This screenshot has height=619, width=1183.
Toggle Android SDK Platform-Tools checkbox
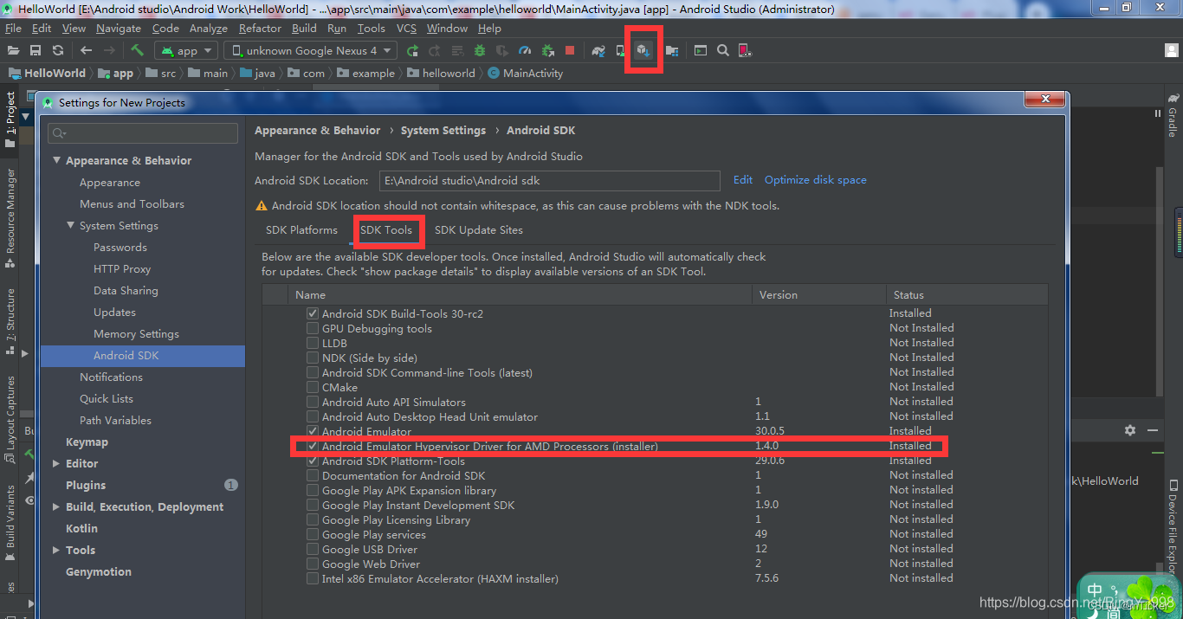[313, 461]
